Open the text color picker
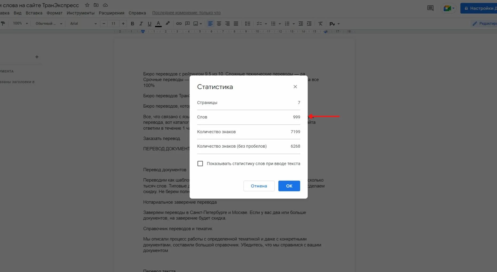Viewport: 497px width, 272px height. click(x=158, y=24)
